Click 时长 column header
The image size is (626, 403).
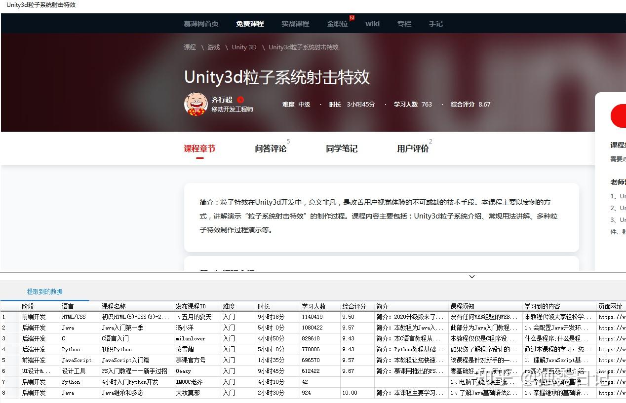pos(278,306)
